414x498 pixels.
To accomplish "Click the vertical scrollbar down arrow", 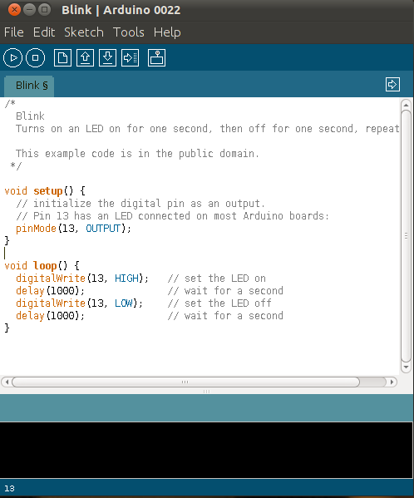I will [406, 367].
